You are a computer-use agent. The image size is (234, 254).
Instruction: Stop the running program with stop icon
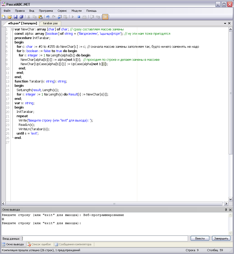[79, 17]
